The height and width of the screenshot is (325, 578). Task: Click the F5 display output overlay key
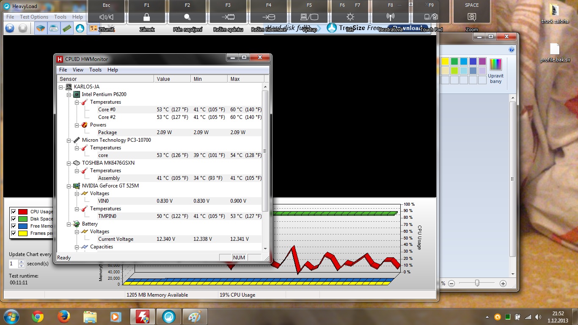tap(309, 12)
